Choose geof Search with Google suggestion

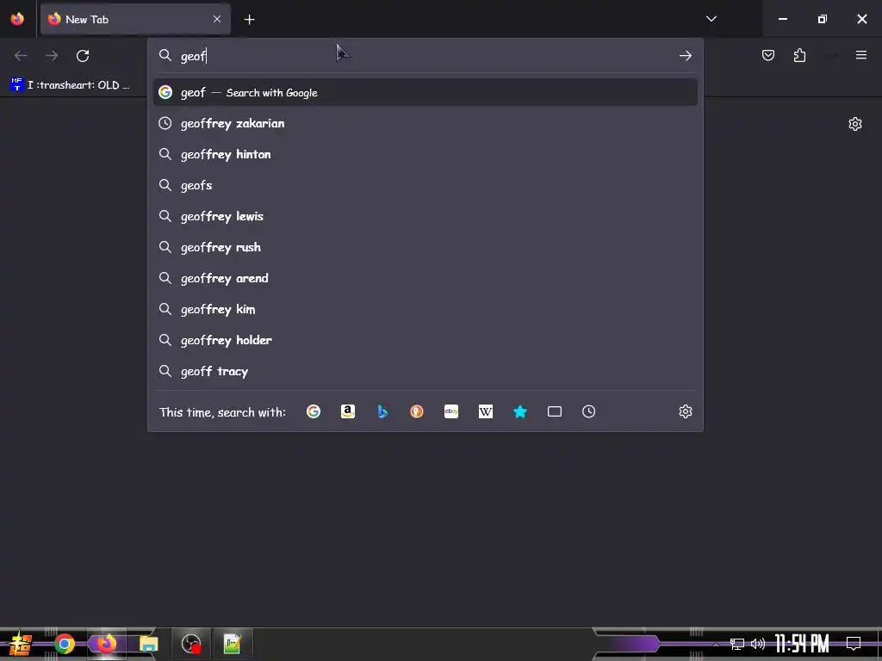point(425,92)
